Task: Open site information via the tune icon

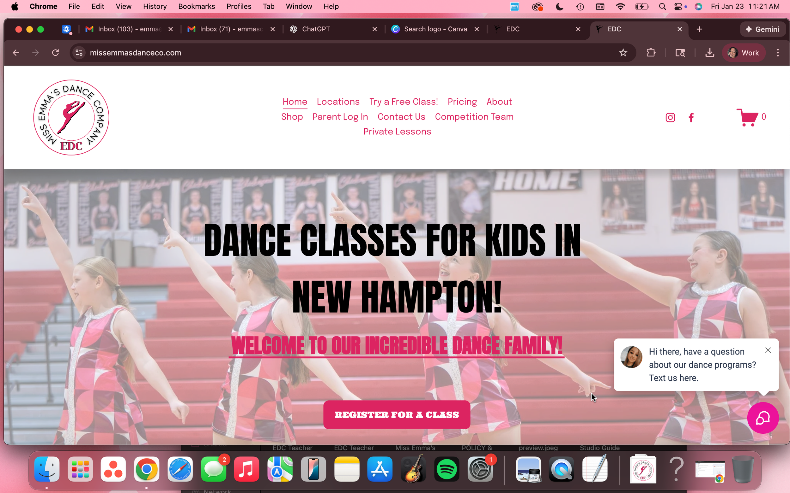Action: pyautogui.click(x=79, y=52)
